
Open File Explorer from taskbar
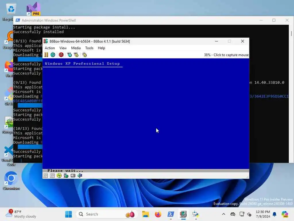[146, 214]
